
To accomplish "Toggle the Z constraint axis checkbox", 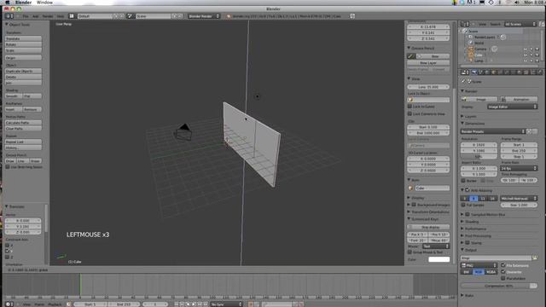I will (8, 257).
